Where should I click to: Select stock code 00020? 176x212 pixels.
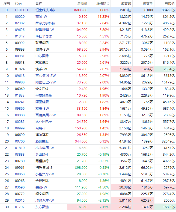tap(20, 17)
